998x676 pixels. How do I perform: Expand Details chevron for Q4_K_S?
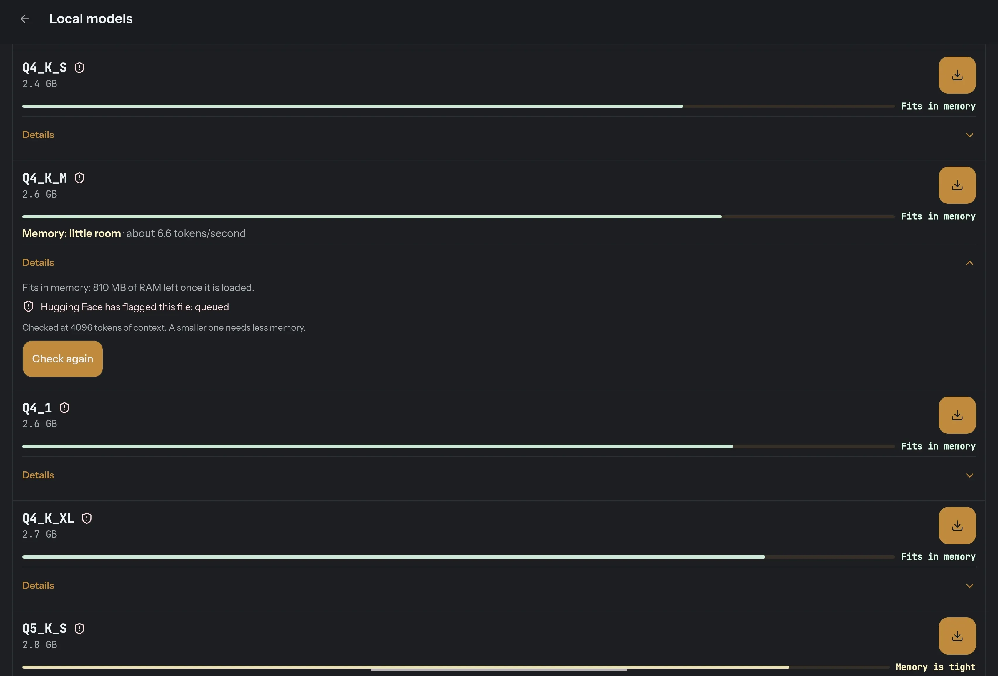pyautogui.click(x=969, y=135)
